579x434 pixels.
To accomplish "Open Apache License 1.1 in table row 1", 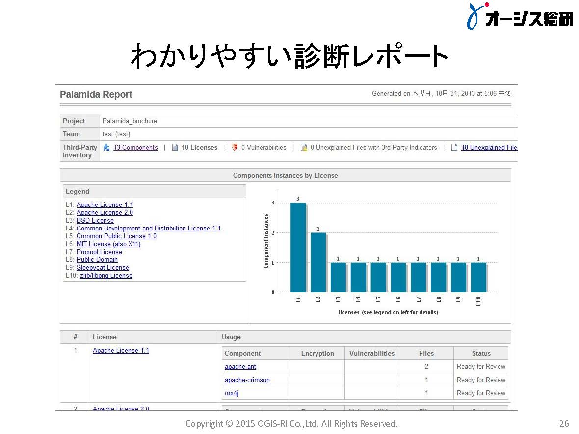I will click(121, 350).
